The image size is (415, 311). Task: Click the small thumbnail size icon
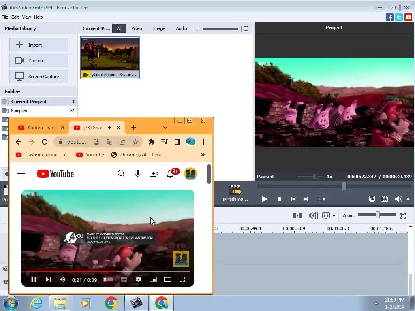pyautogui.click(x=199, y=28)
